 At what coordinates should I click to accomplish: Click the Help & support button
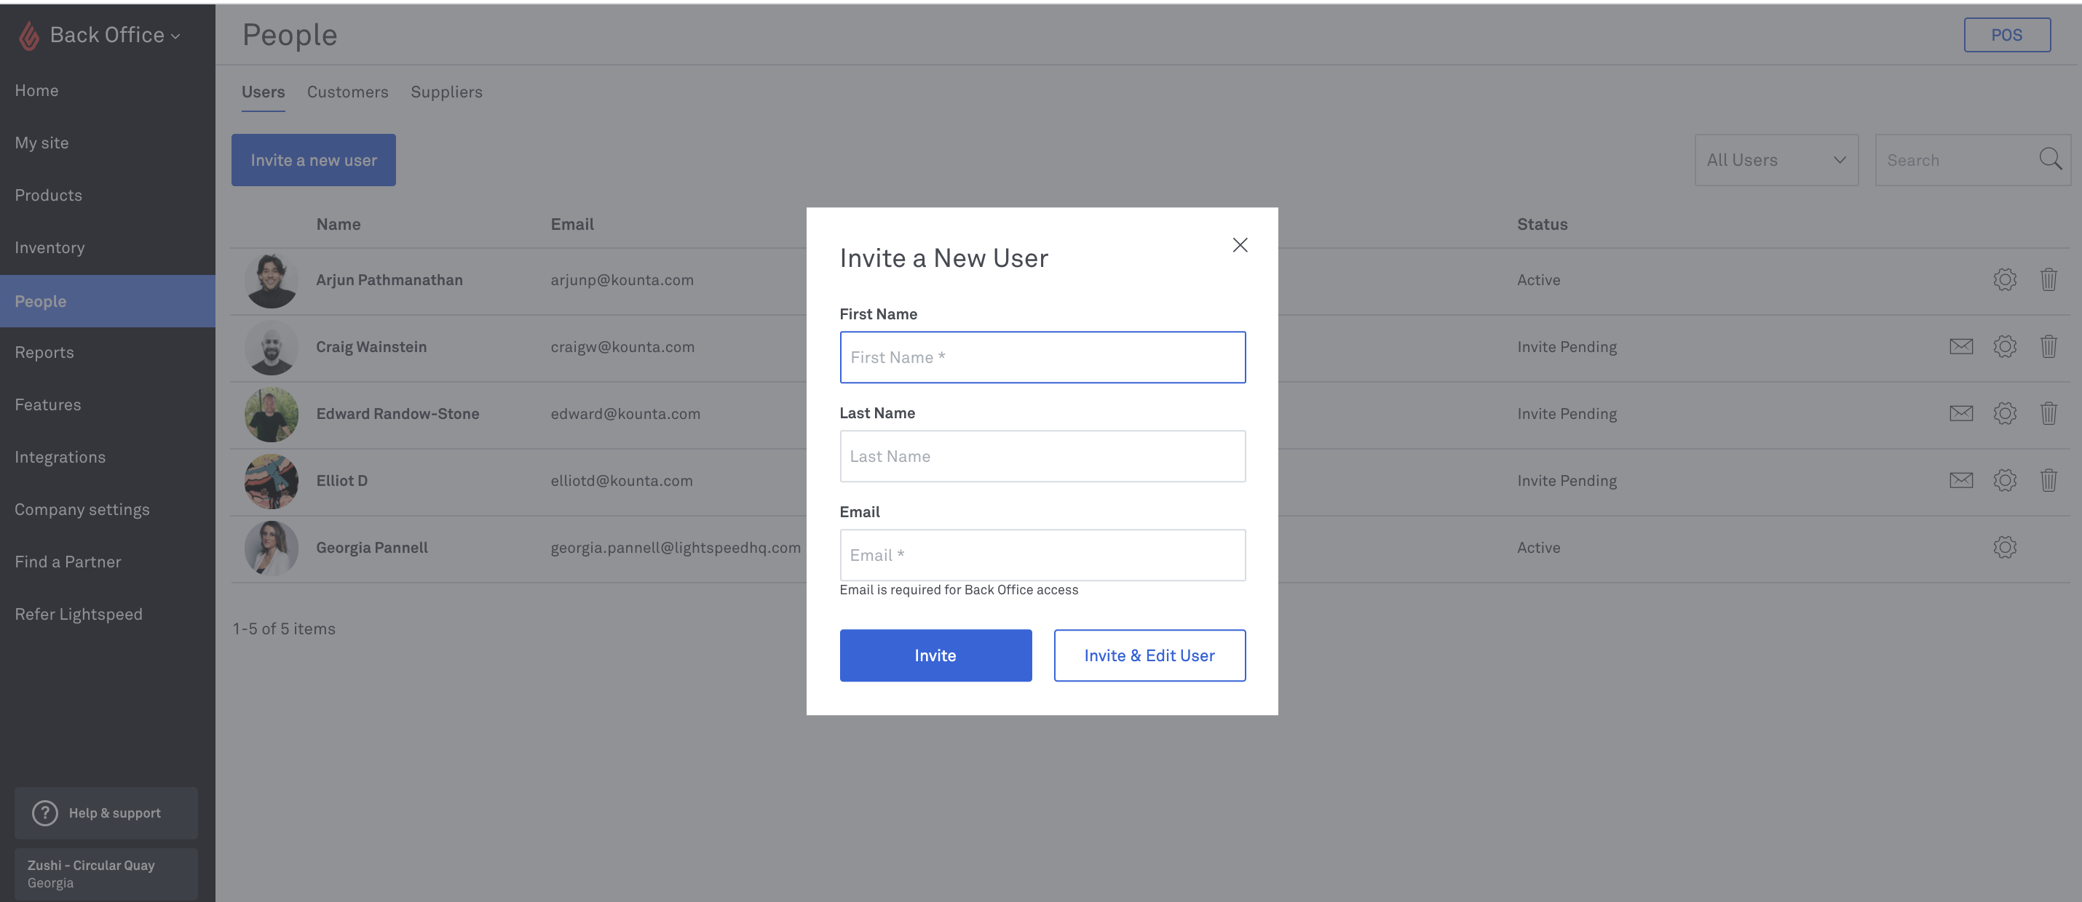tap(106, 813)
